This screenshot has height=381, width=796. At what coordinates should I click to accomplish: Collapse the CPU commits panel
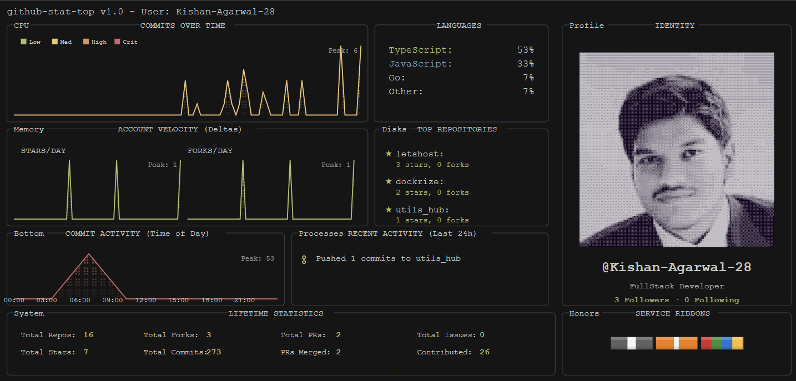point(22,26)
